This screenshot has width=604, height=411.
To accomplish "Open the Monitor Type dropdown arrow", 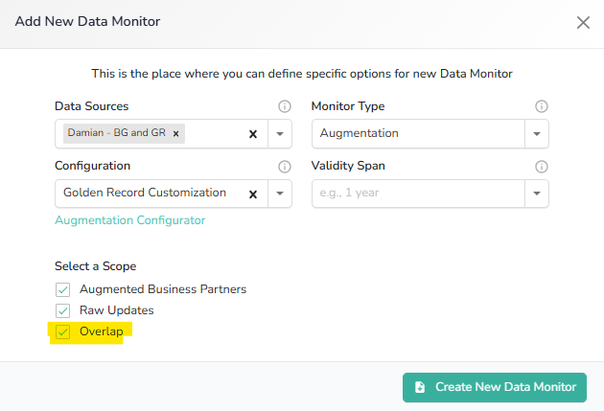I will point(537,134).
